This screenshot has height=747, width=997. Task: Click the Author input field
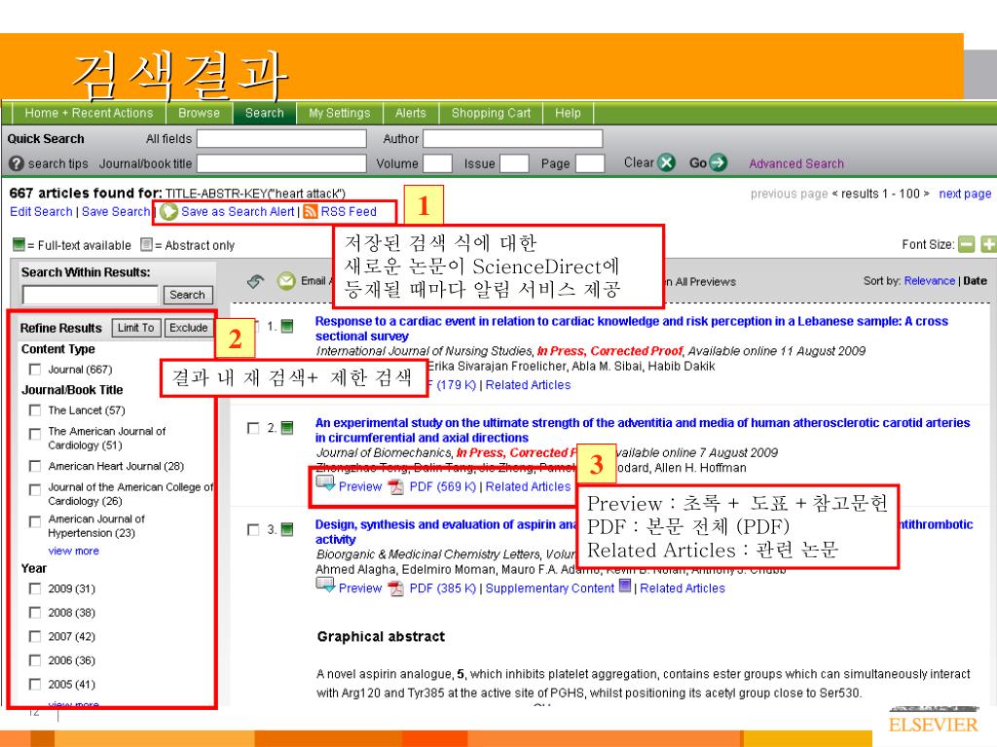click(x=512, y=138)
